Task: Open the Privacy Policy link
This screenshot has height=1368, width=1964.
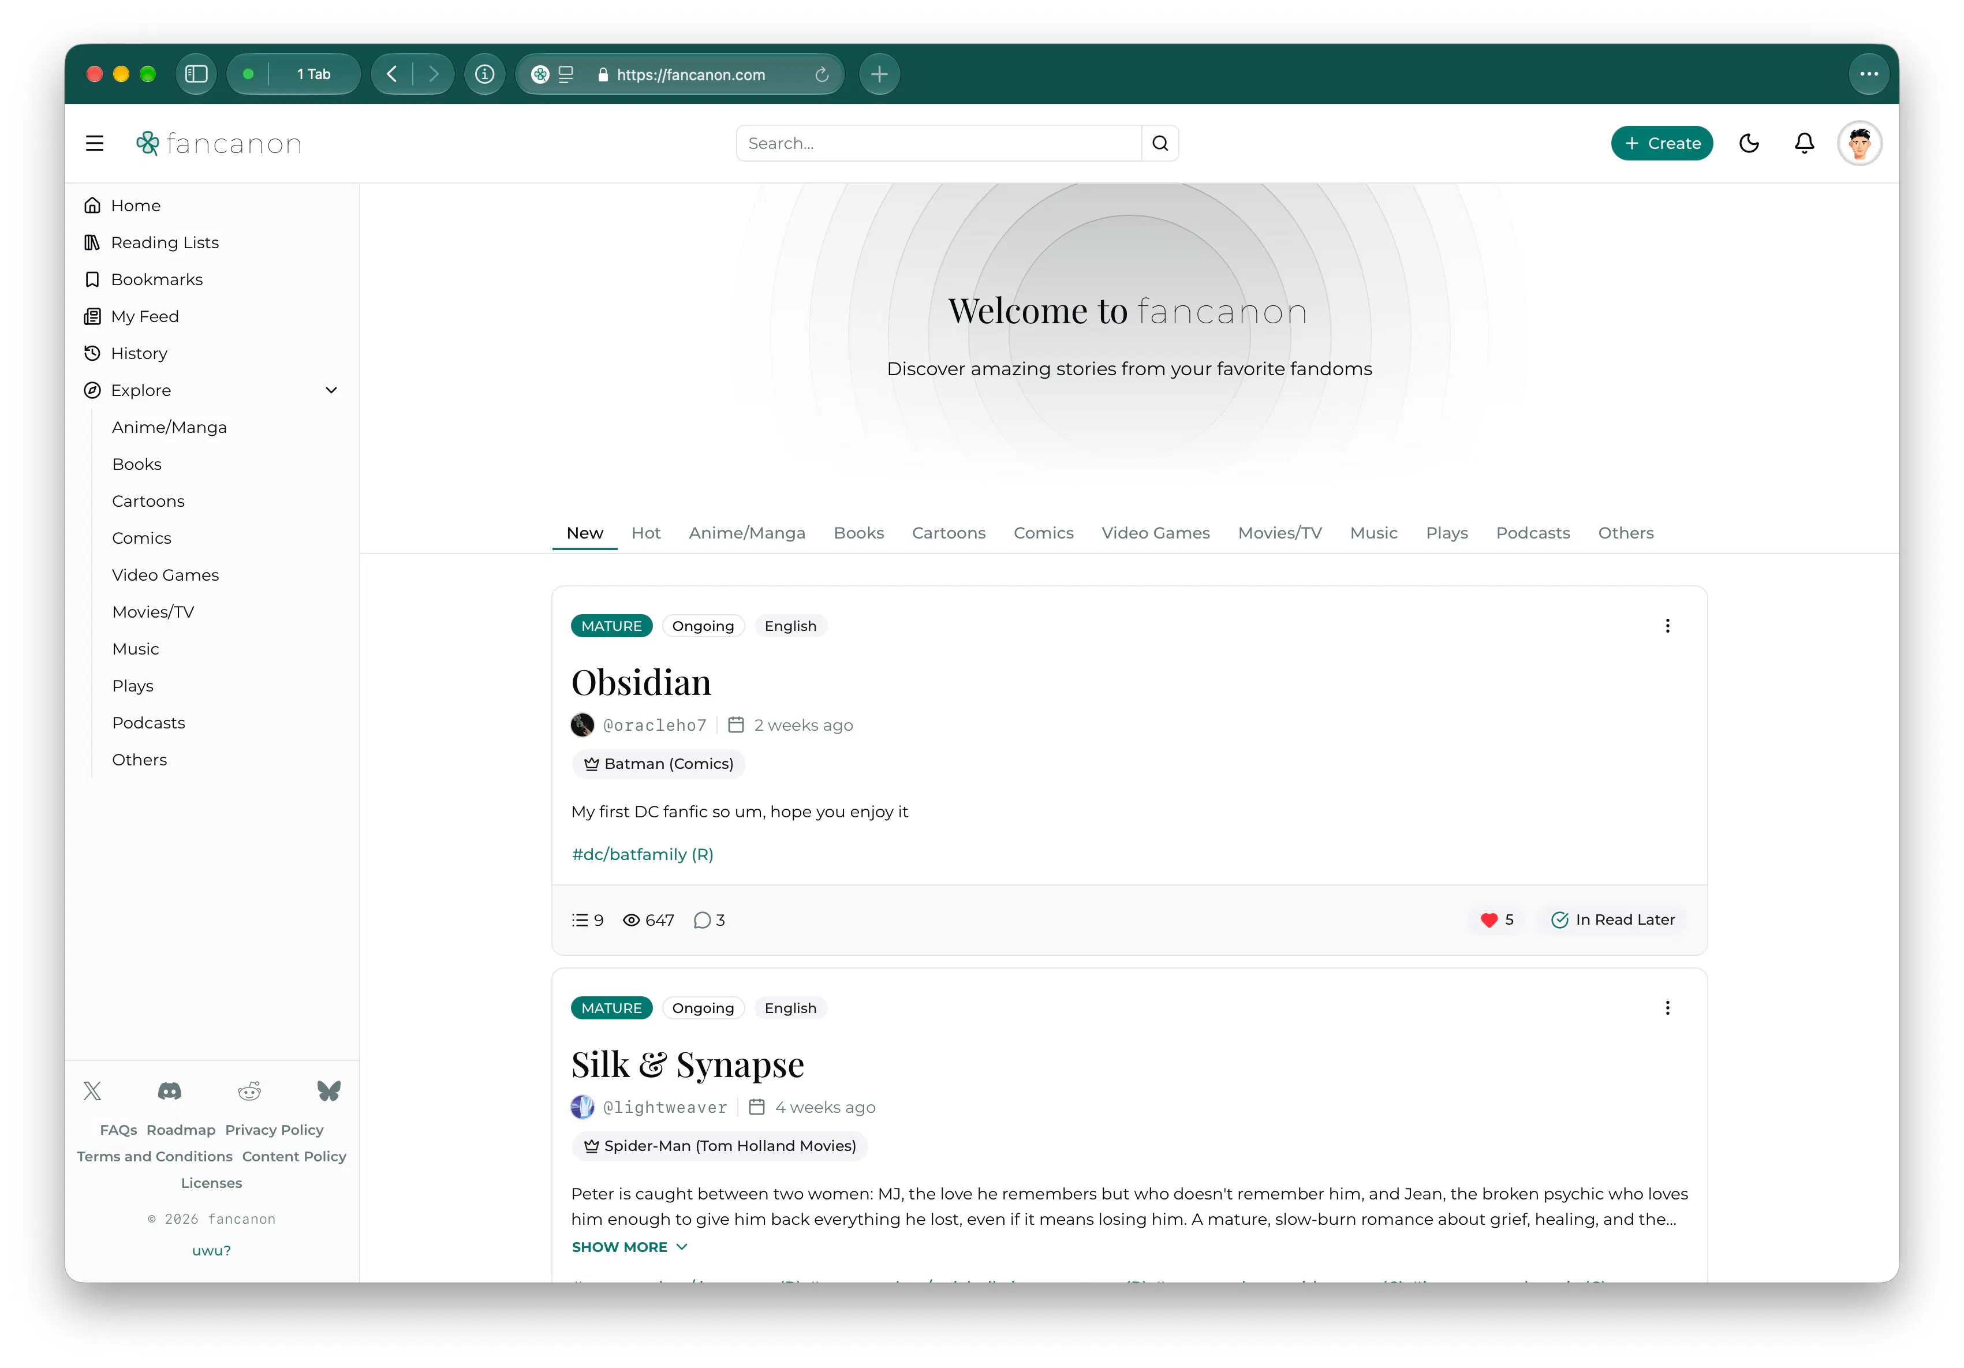Action: (274, 1130)
